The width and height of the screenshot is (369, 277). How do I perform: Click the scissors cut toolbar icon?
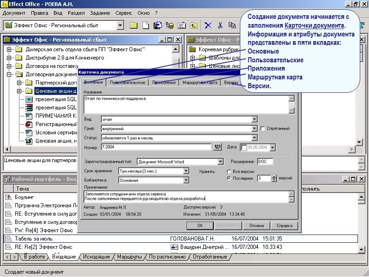coord(220,25)
